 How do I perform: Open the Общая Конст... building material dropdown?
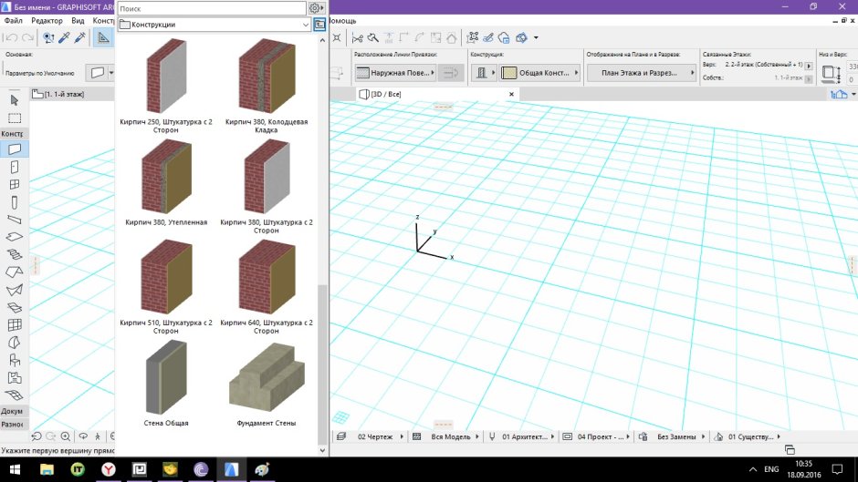[539, 73]
